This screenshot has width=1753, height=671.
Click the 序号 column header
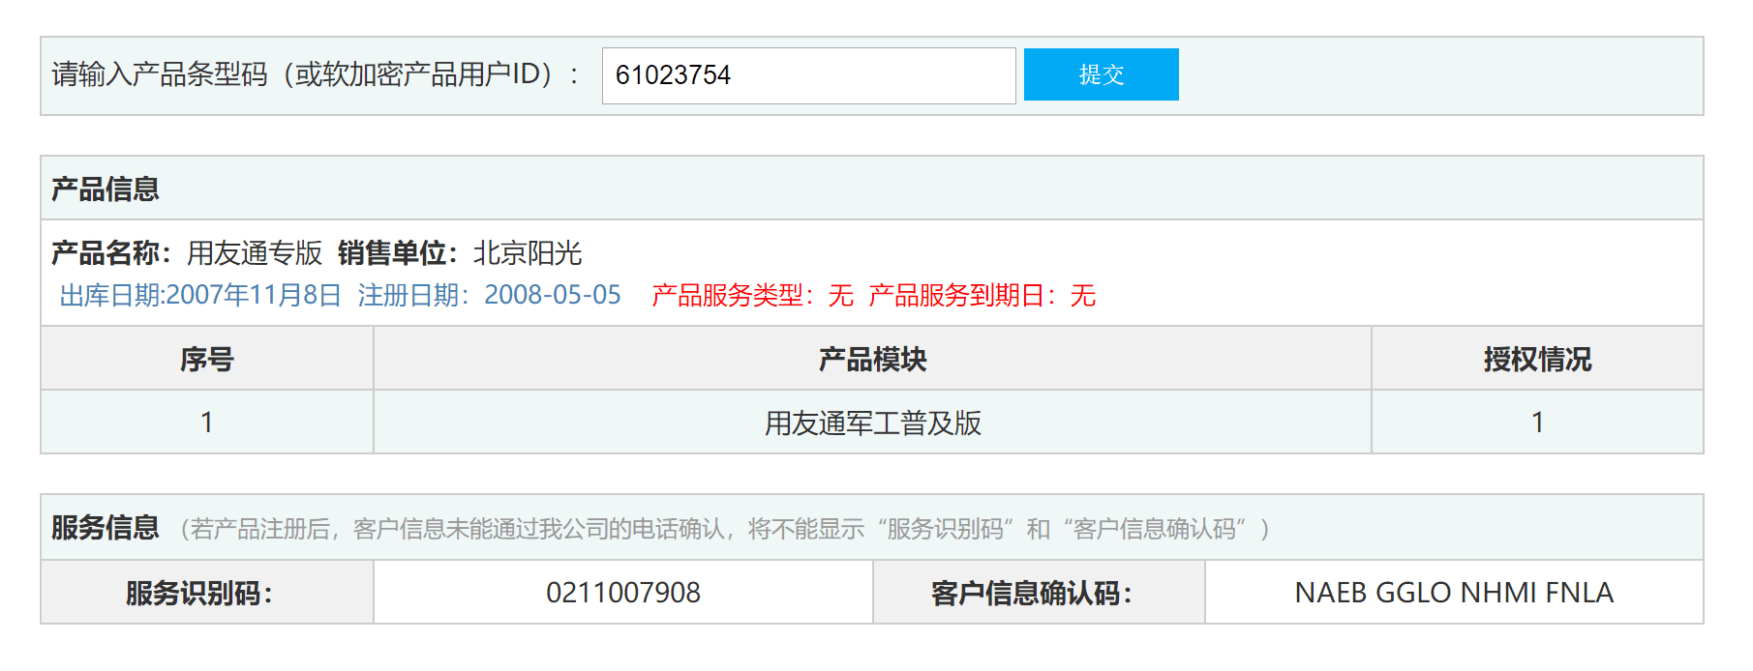[x=207, y=359]
